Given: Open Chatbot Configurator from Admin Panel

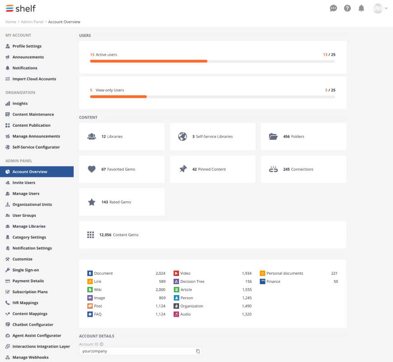Looking at the screenshot, I should point(33,324).
